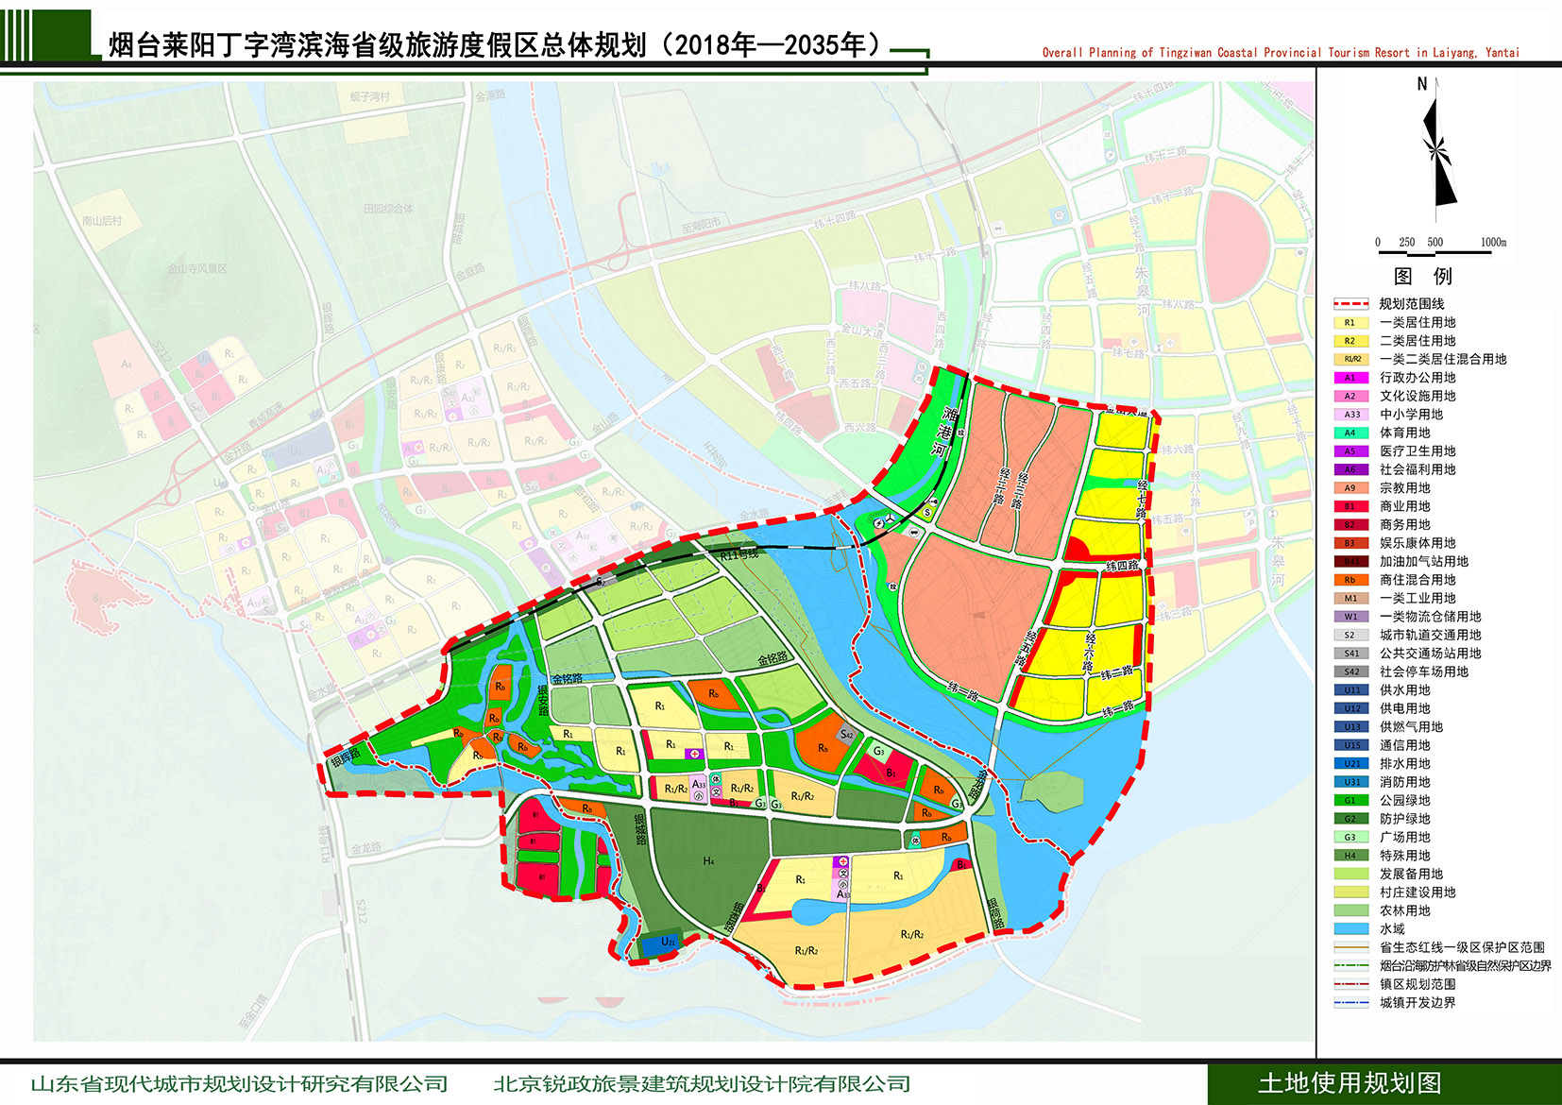This screenshot has width=1562, height=1105.
Task: Pick the U31 消防用地 legend marker
Action: coord(1350,782)
